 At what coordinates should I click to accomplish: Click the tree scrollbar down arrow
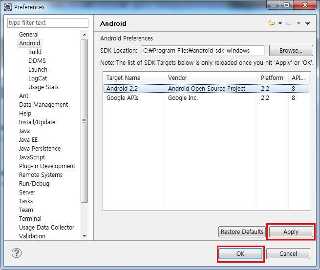[85, 236]
